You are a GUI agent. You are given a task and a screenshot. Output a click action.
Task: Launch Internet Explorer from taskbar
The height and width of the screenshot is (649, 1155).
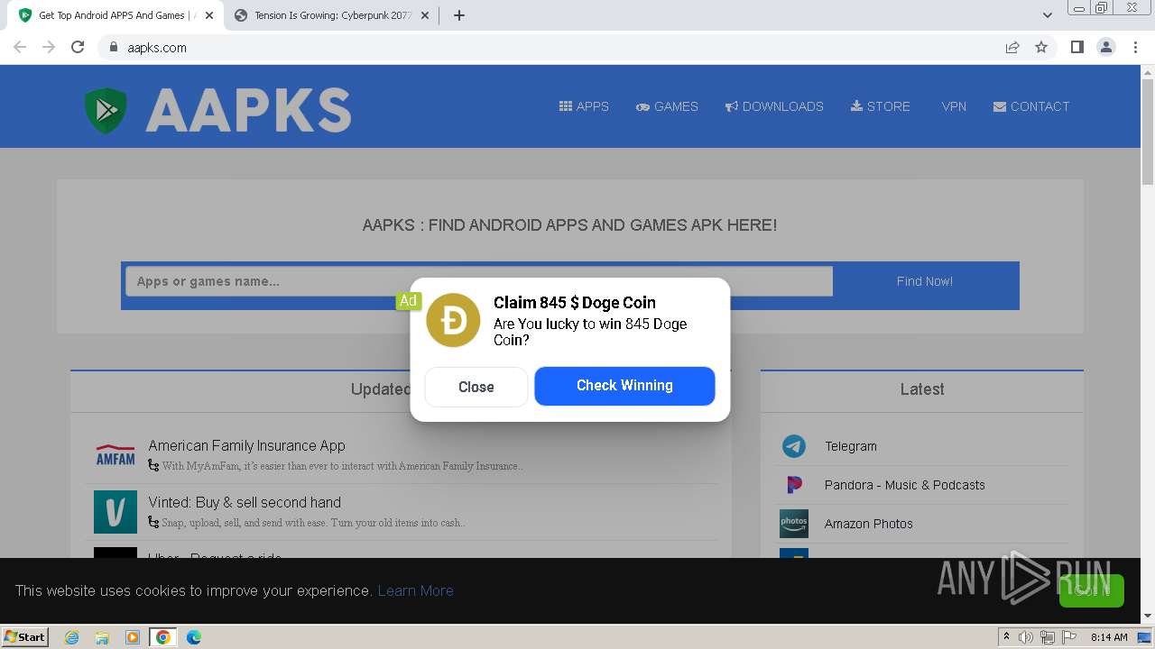click(72, 637)
